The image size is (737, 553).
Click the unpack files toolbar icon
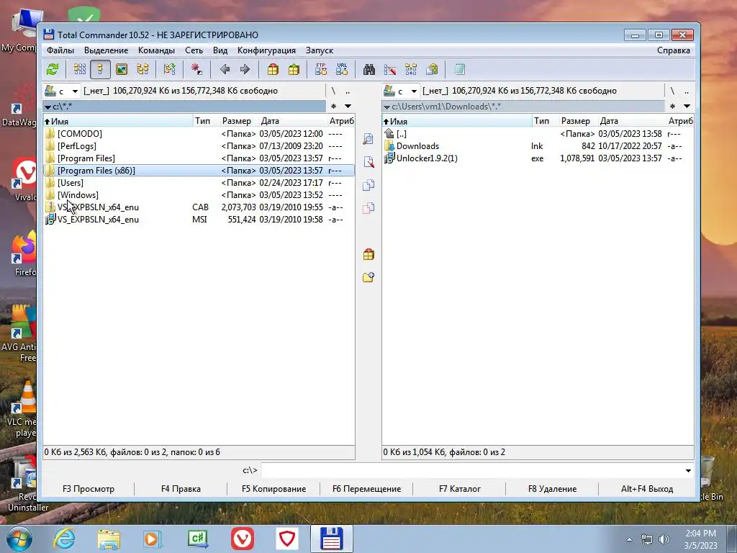(294, 70)
